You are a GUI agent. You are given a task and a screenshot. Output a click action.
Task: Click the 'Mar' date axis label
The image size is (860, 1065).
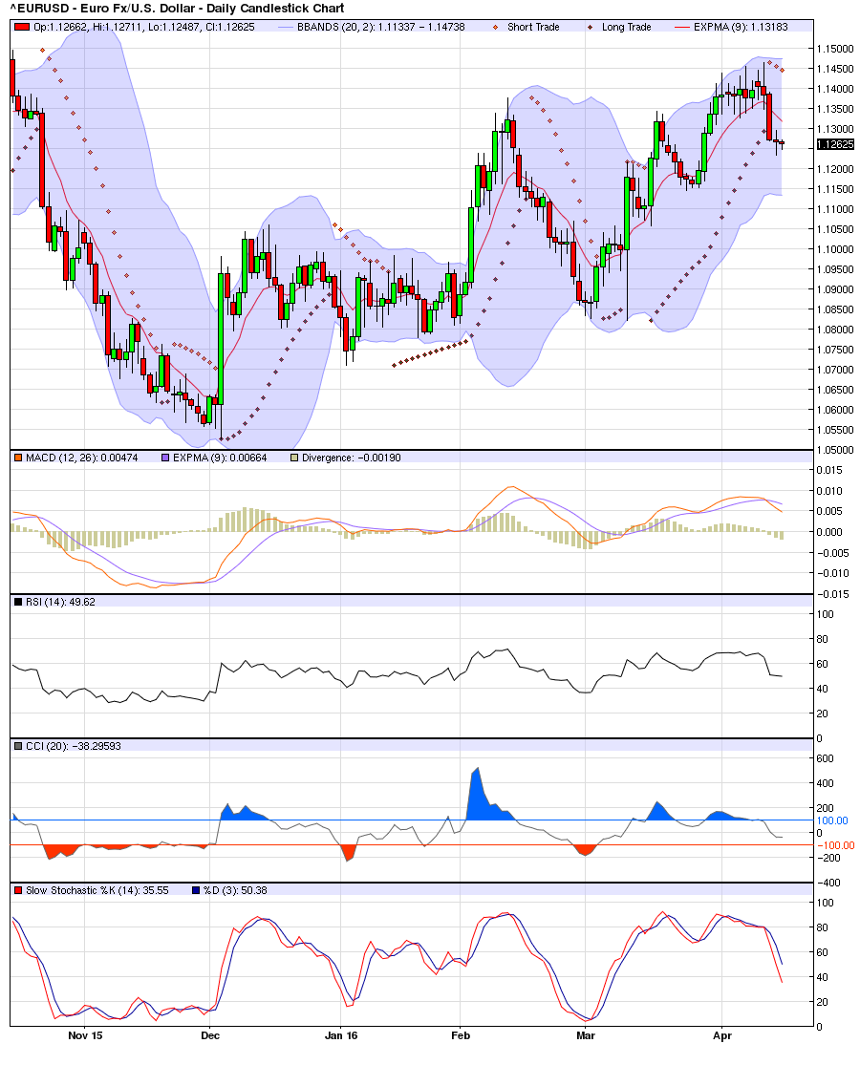pos(586,1035)
